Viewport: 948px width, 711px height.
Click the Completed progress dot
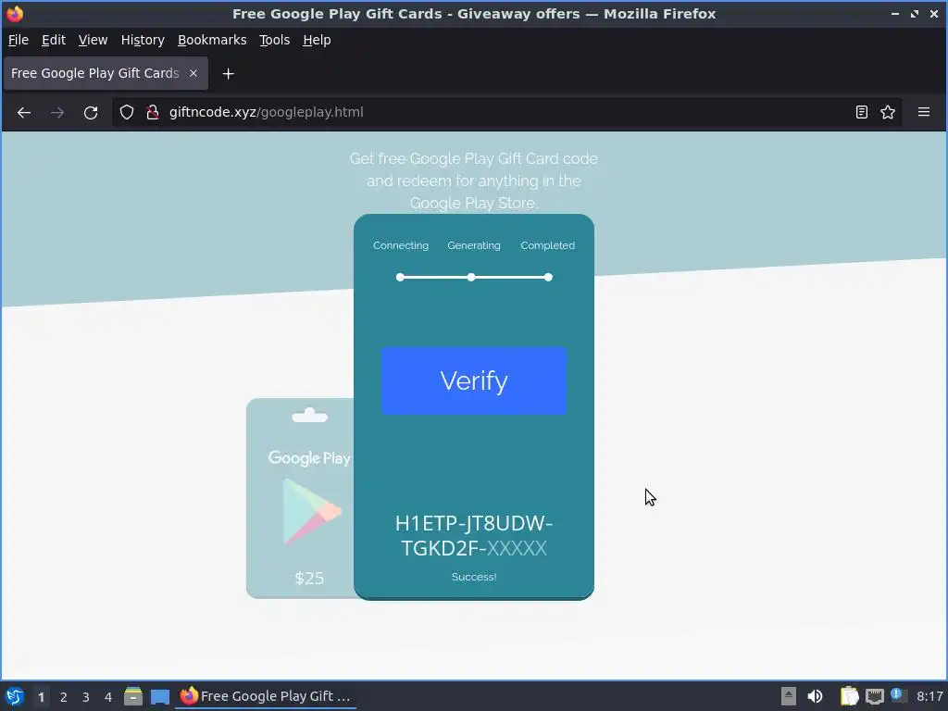[x=548, y=277]
